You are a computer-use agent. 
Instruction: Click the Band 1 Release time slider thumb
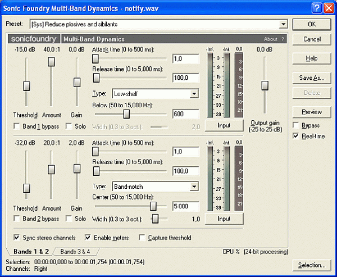pyautogui.click(x=96, y=78)
